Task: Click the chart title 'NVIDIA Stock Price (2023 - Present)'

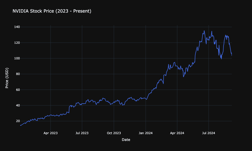Action: (x=52, y=11)
